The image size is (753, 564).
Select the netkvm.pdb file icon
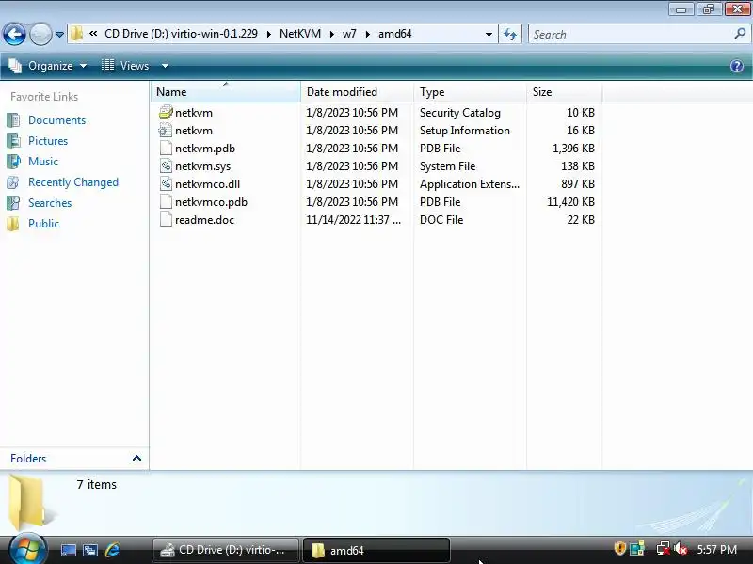point(166,149)
